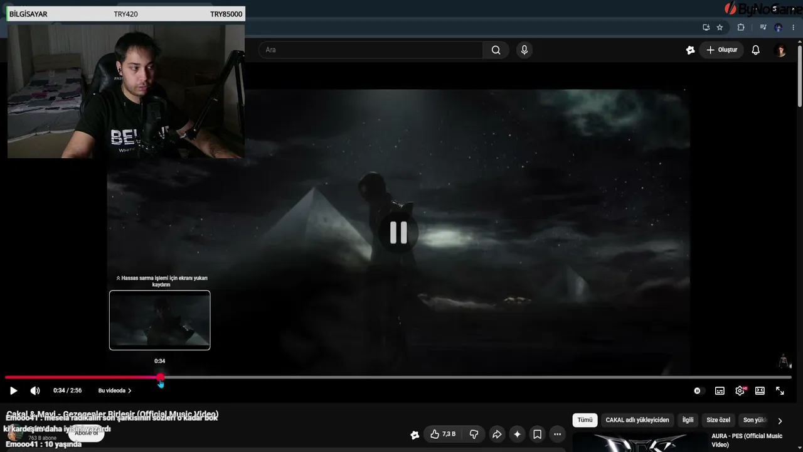Click the video progress bar scrubber handle
This screenshot has width=803, height=452.
[x=161, y=377]
